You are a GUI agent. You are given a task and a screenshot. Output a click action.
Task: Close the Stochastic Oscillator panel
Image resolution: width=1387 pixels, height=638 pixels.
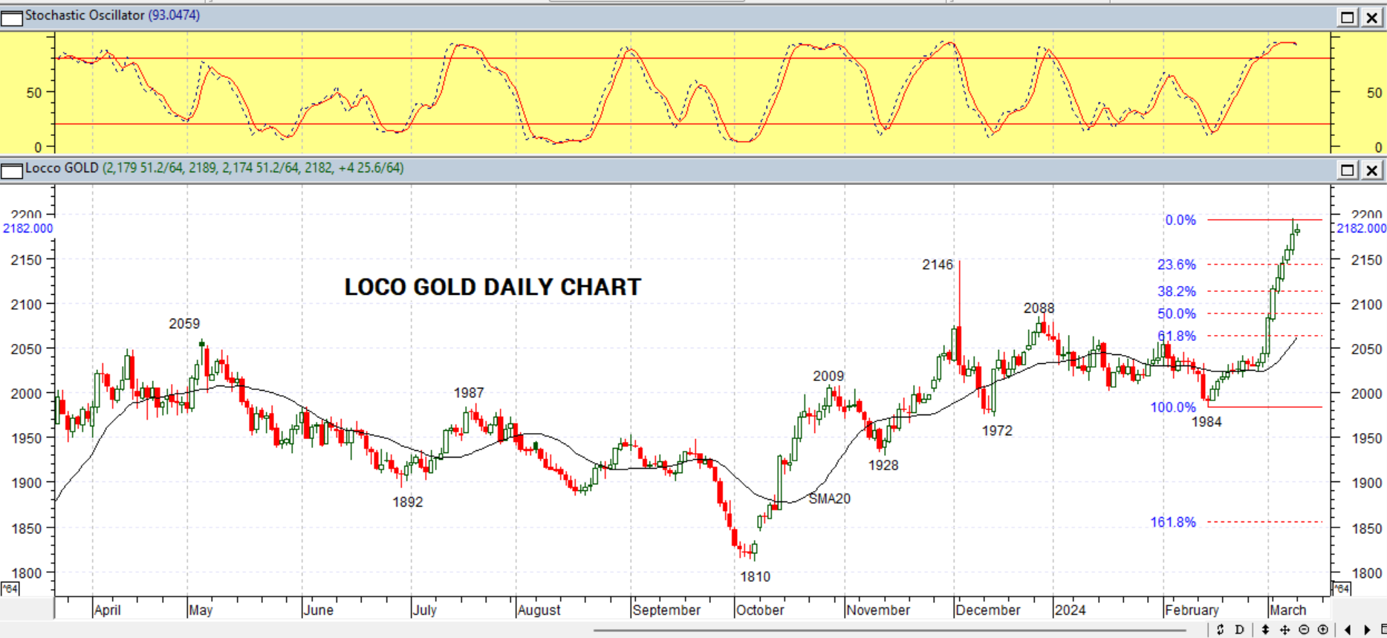click(x=1371, y=17)
